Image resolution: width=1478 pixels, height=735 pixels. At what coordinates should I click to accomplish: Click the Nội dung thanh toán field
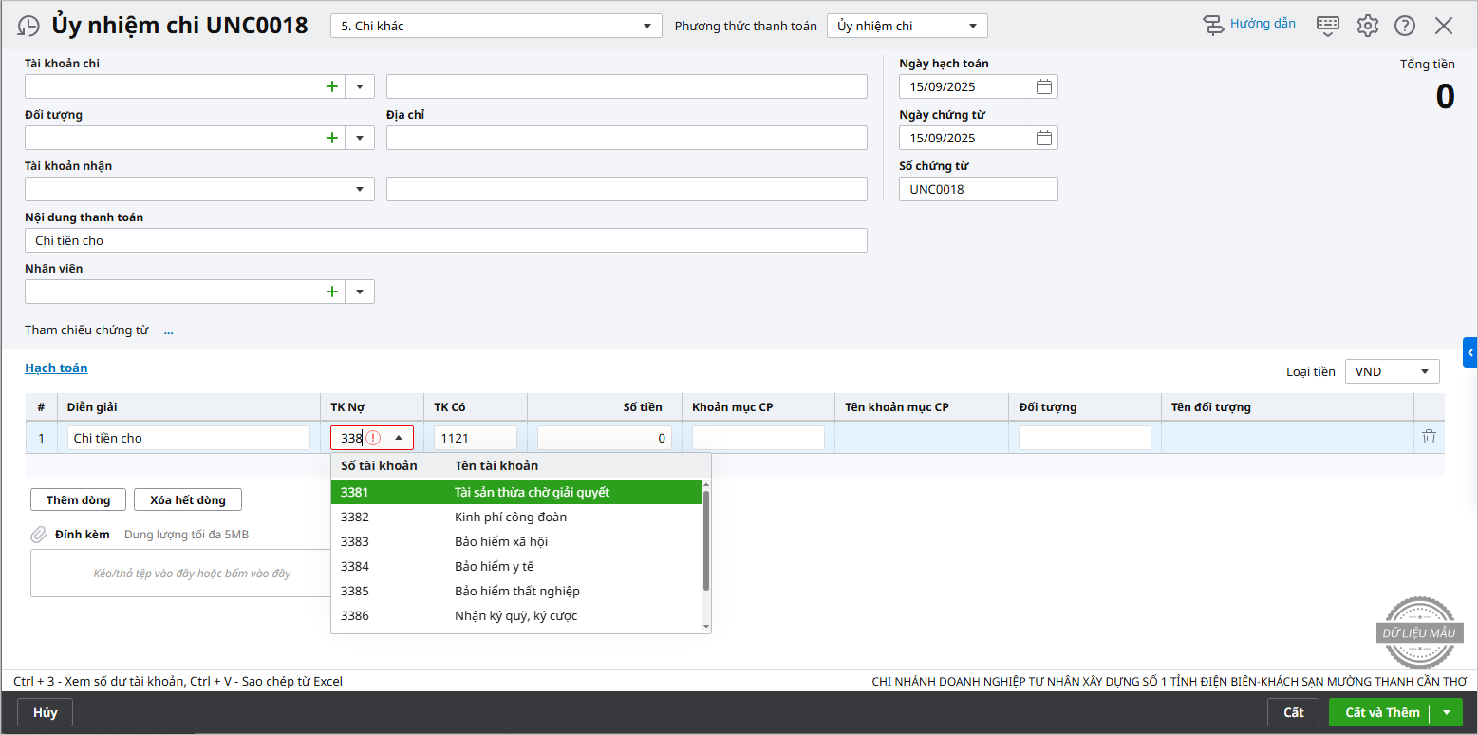[446, 240]
